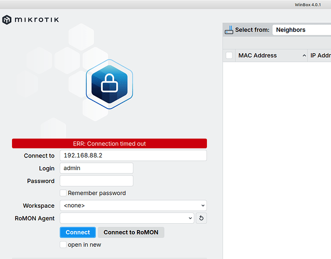Viewport: 331px width, 259px height.
Task: Enable the Remember password checkbox
Action: 63,193
